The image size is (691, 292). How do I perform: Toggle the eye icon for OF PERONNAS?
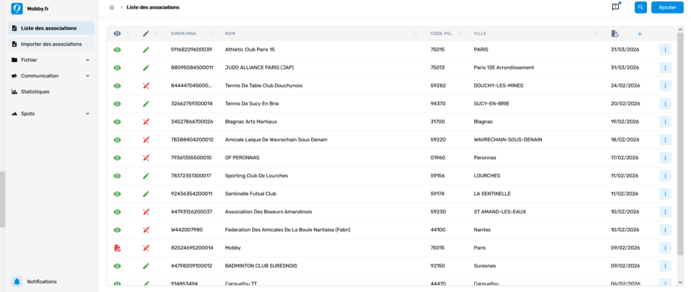pos(117,158)
